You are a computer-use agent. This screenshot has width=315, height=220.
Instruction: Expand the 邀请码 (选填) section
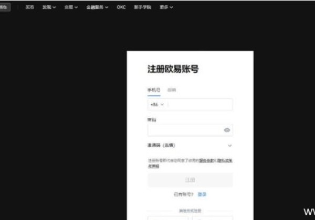point(190,145)
